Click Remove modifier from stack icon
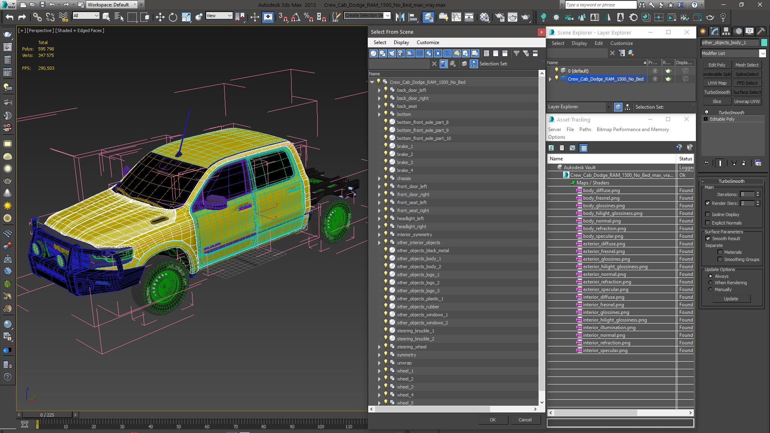The image size is (770, 433). (x=744, y=163)
